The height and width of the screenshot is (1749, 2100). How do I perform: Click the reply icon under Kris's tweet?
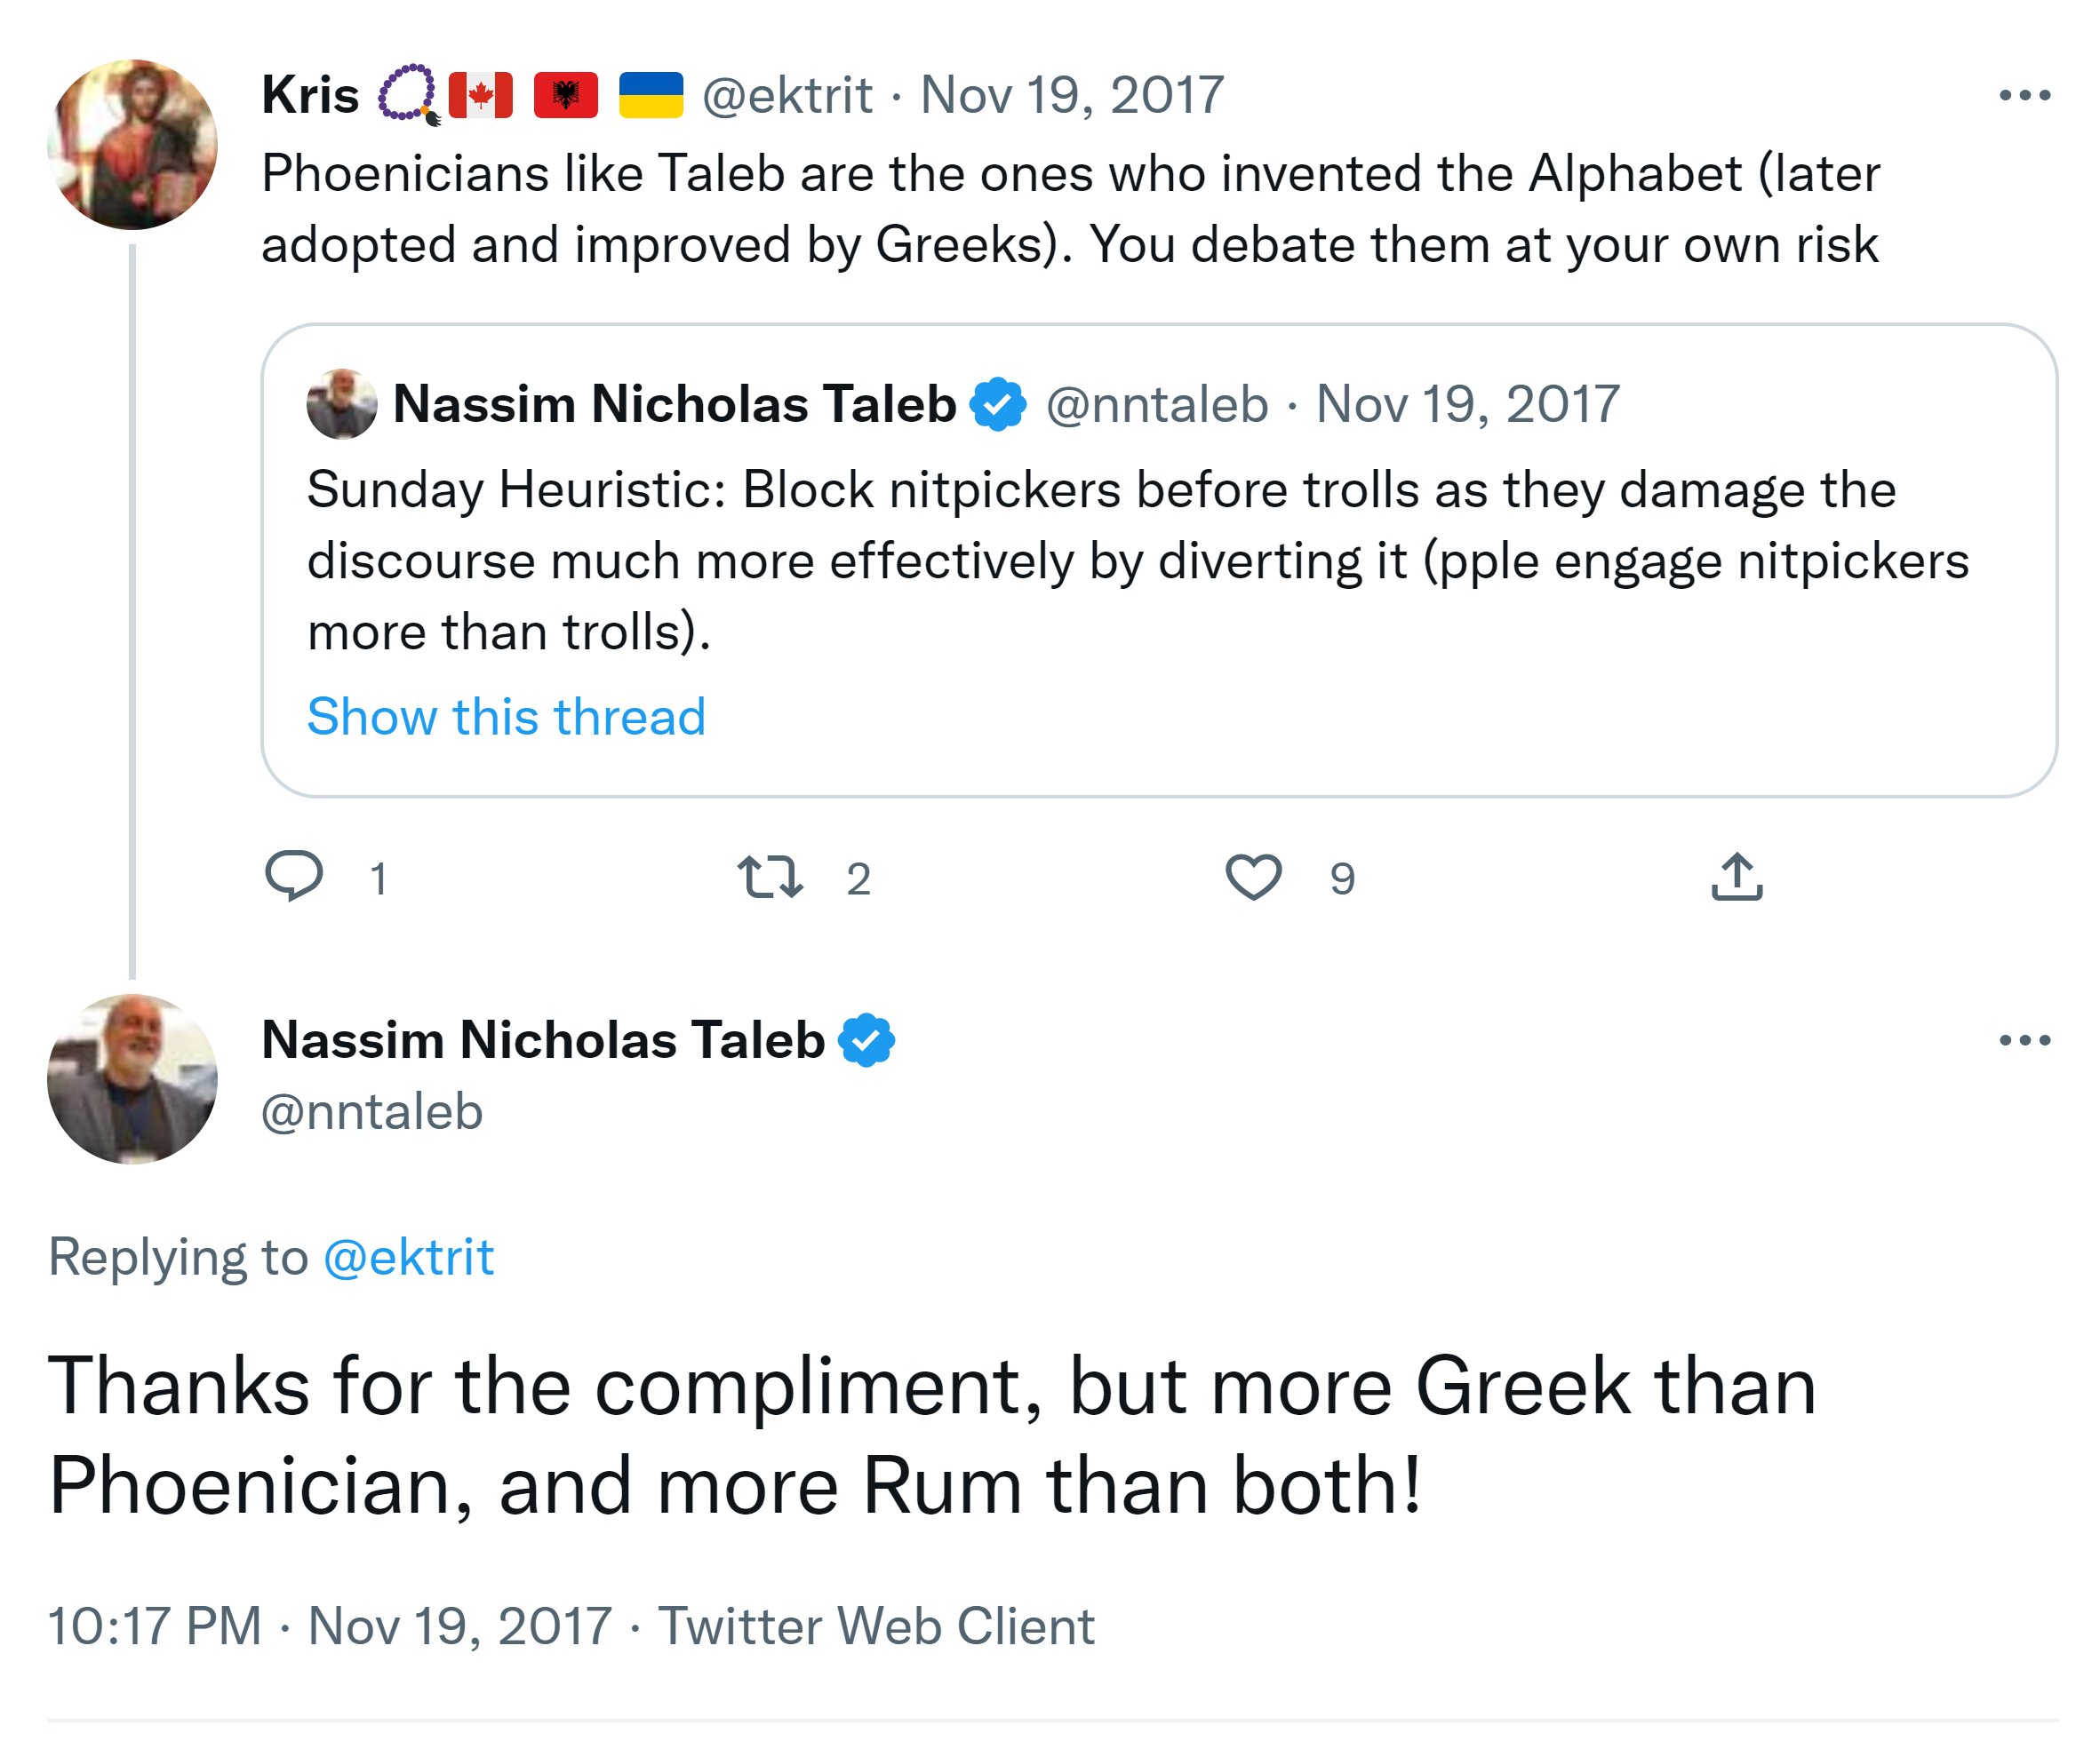[x=294, y=877]
